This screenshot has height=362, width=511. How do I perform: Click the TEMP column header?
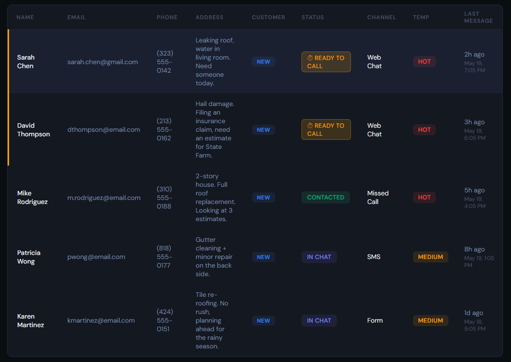[x=421, y=17]
